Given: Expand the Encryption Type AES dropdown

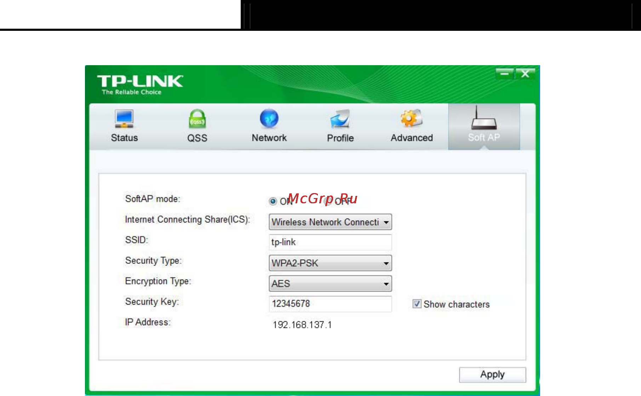Looking at the screenshot, I should click(x=330, y=284).
